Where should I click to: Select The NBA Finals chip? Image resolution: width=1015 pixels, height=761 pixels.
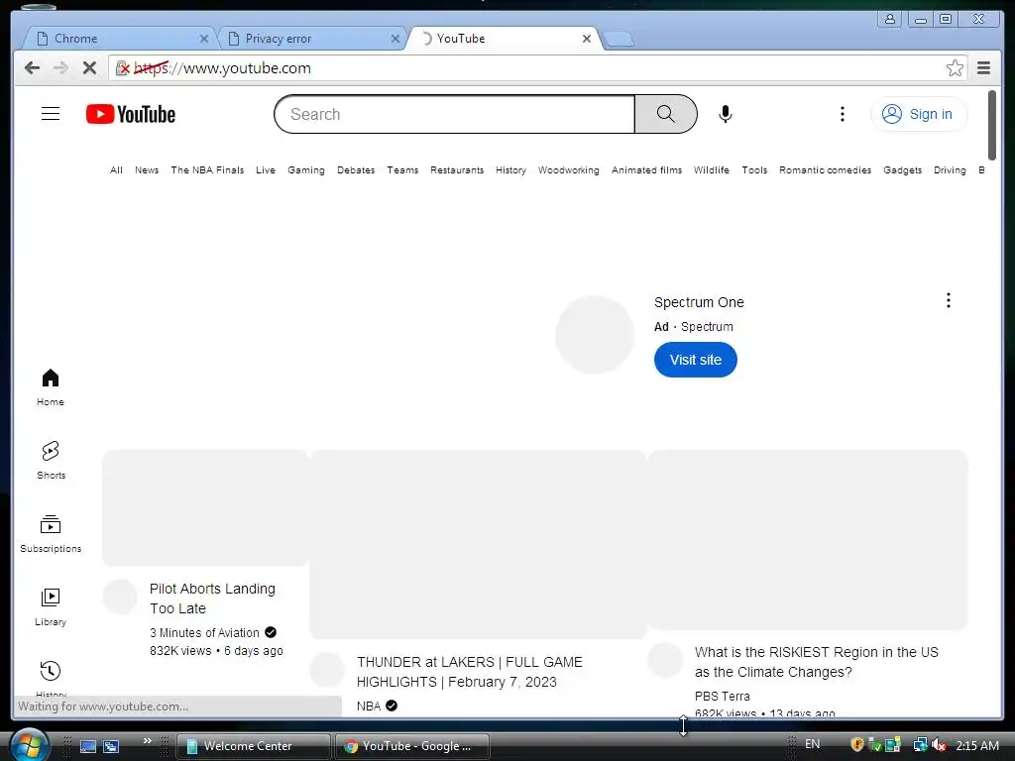click(207, 170)
